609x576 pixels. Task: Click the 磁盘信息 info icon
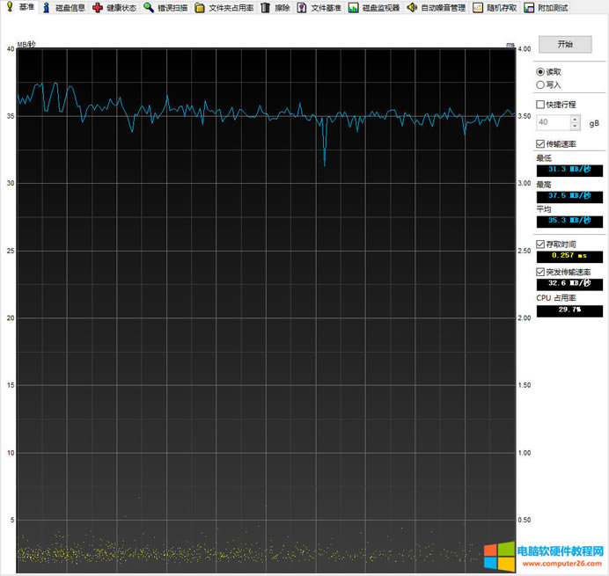click(47, 8)
